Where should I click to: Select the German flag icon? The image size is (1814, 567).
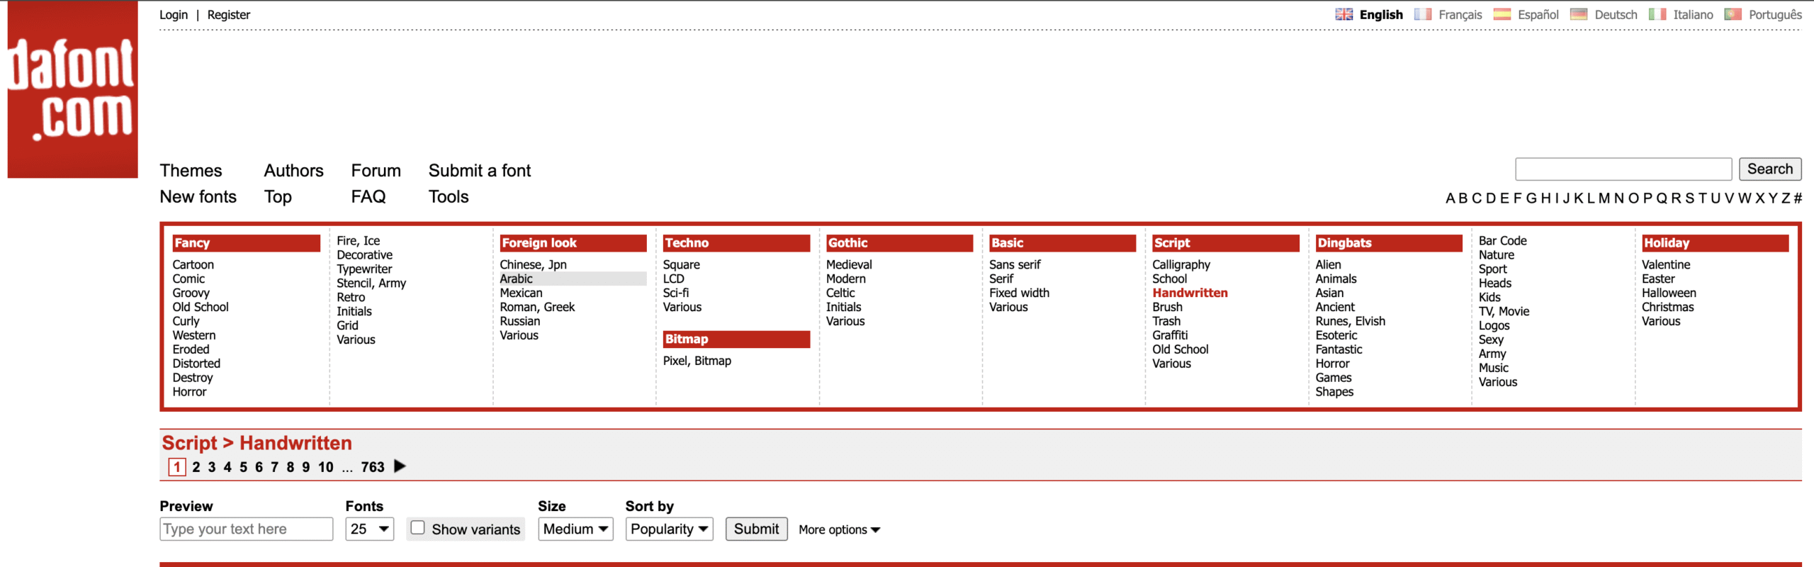click(1579, 14)
